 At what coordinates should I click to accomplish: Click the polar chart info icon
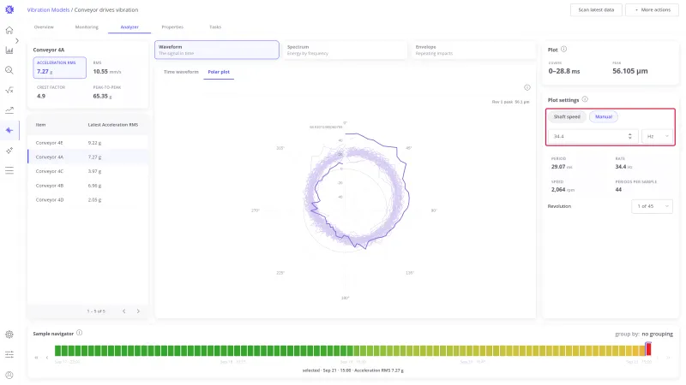pyautogui.click(x=527, y=87)
